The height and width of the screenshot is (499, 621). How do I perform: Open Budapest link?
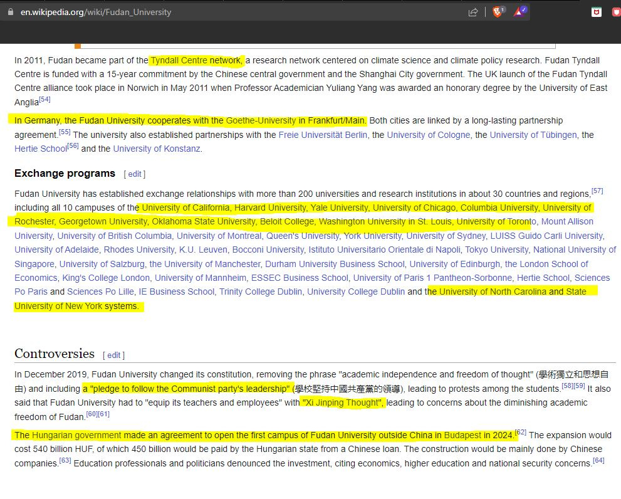462,435
